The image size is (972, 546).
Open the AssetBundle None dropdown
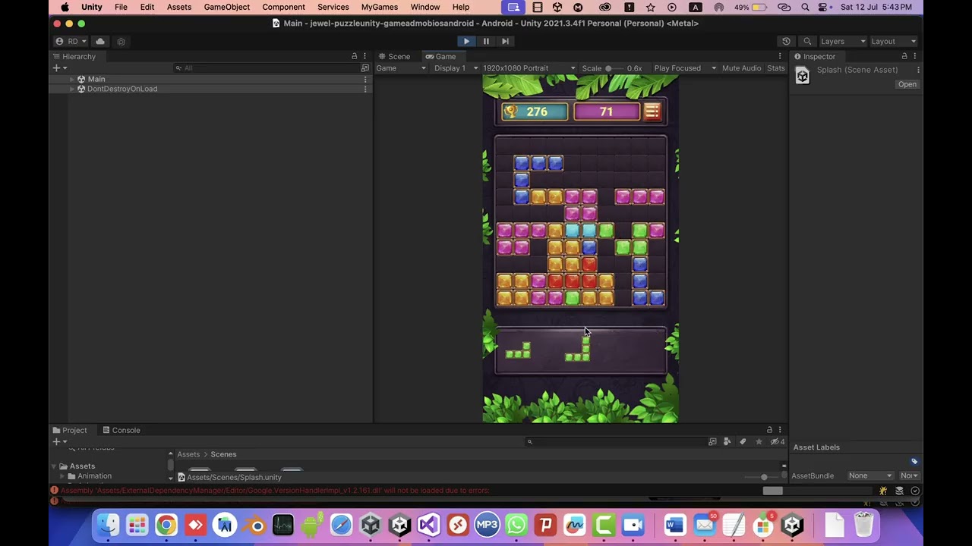(870, 475)
